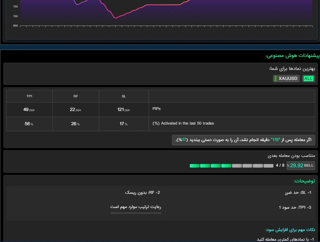320x242 pixels.
Task: Click the 121 pips SL value
Action: pyautogui.click(x=123, y=110)
